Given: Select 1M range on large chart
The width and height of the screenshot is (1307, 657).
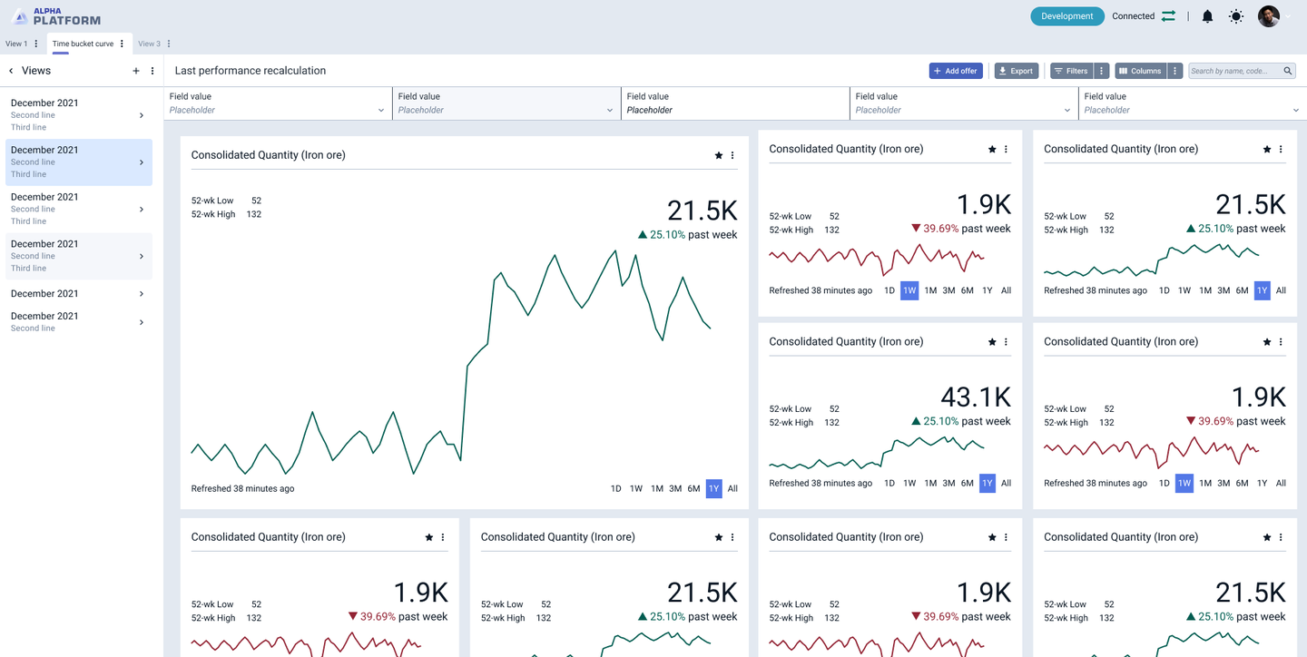Looking at the screenshot, I should point(657,489).
